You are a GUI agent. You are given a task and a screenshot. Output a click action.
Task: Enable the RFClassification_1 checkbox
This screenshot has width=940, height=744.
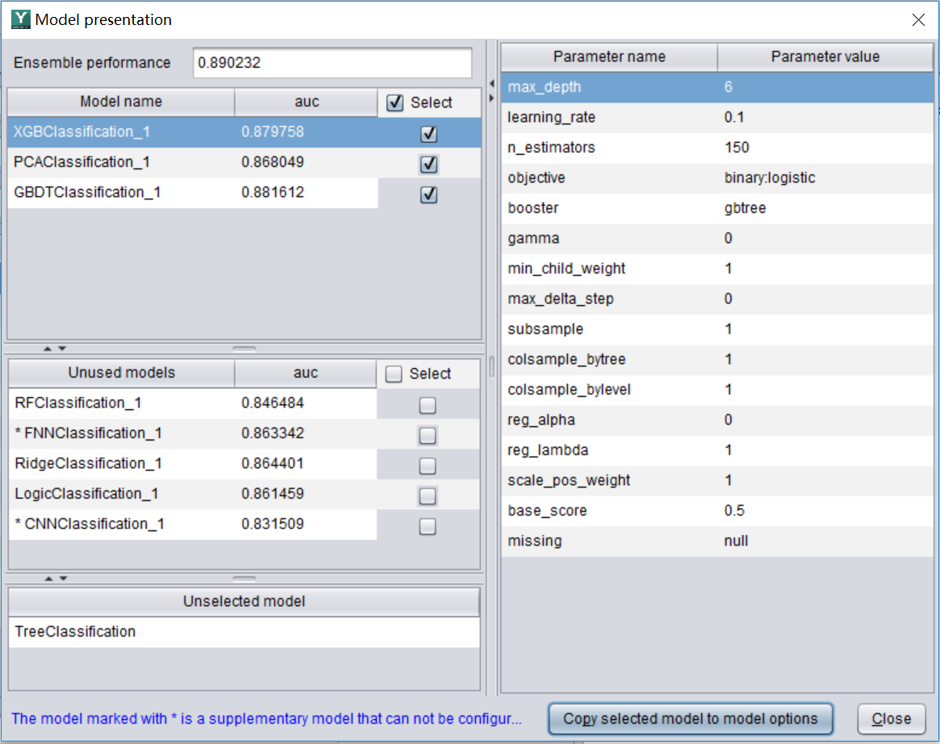point(428,405)
